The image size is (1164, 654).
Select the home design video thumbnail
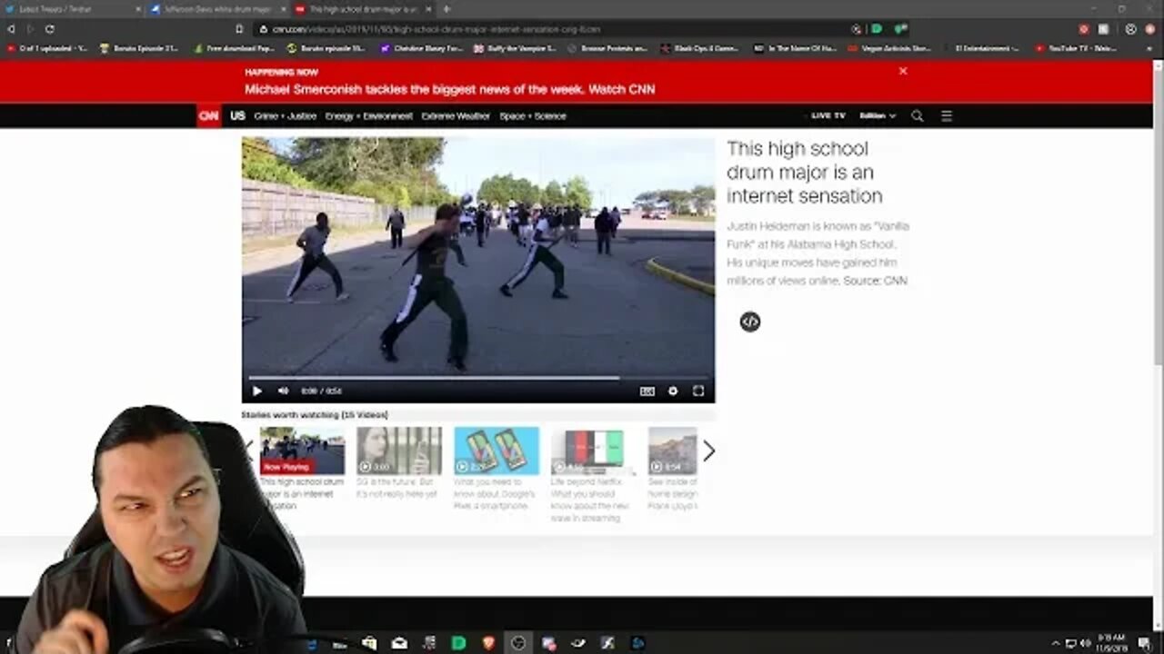[x=673, y=451]
